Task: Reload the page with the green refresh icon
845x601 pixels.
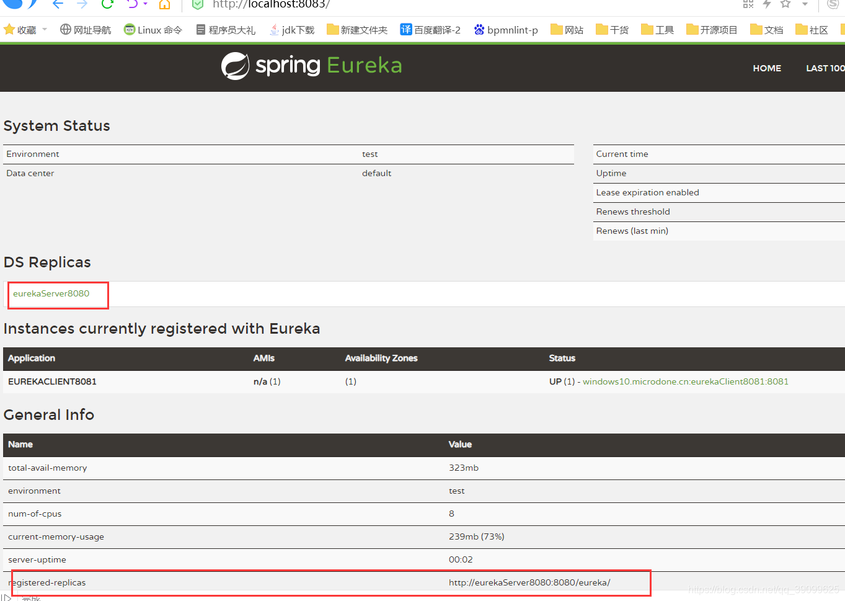Action: pos(107,4)
